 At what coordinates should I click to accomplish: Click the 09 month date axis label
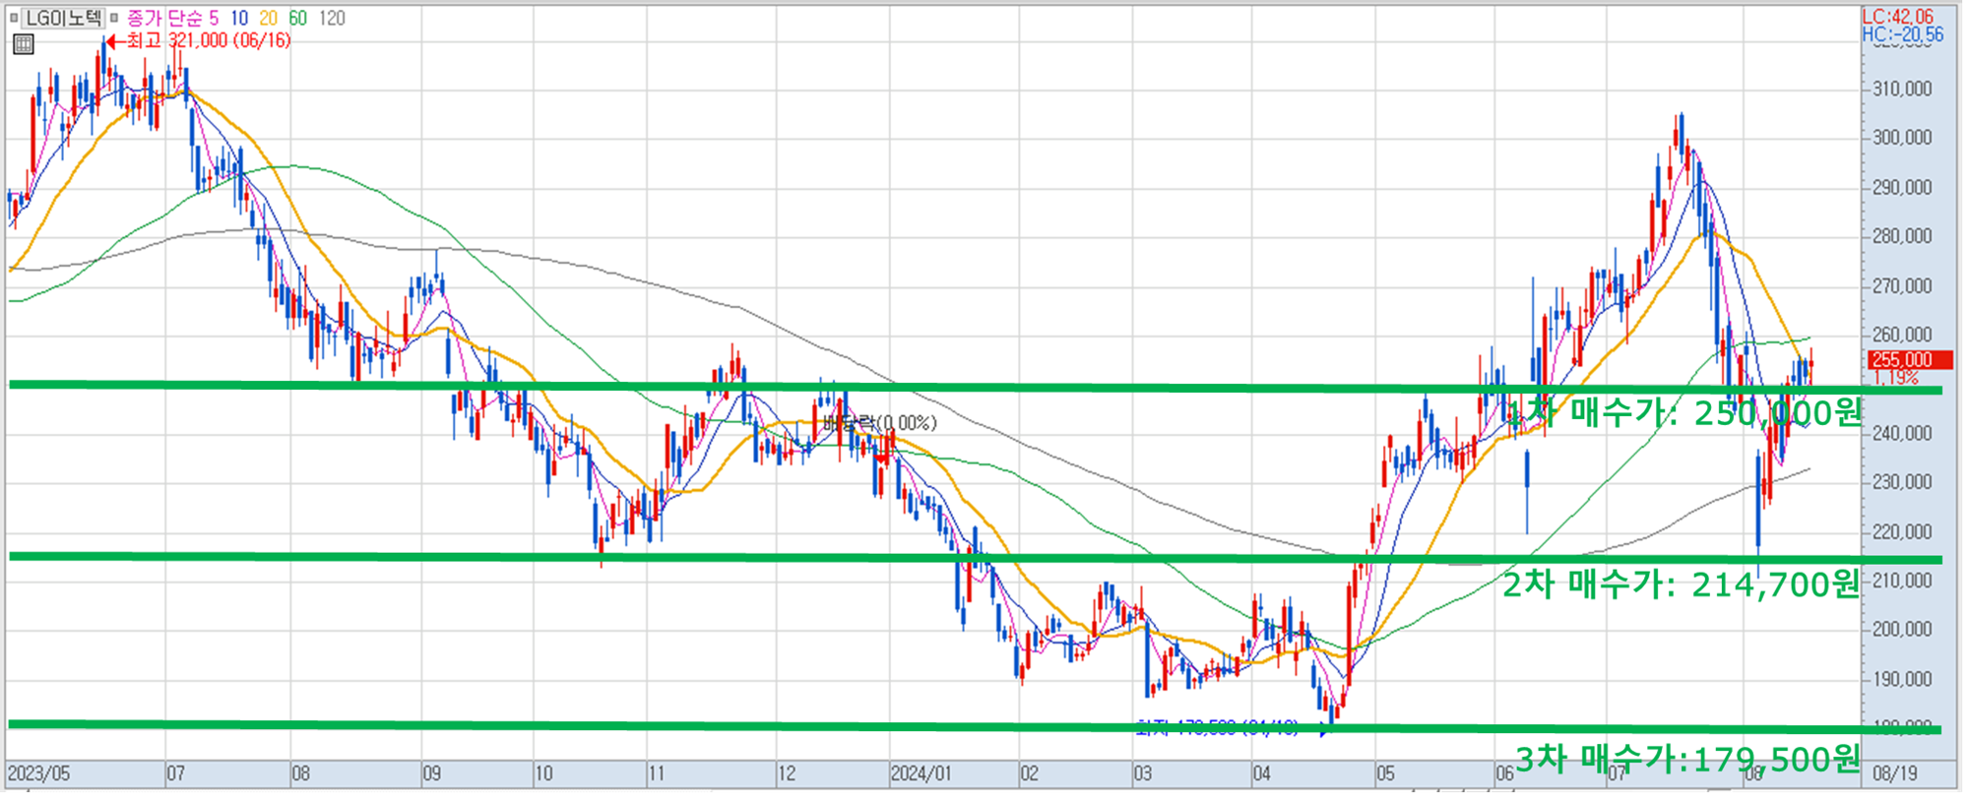click(432, 775)
